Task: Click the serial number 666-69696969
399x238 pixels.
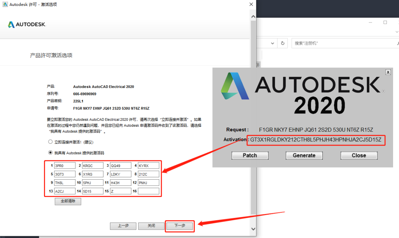Action: click(x=85, y=94)
